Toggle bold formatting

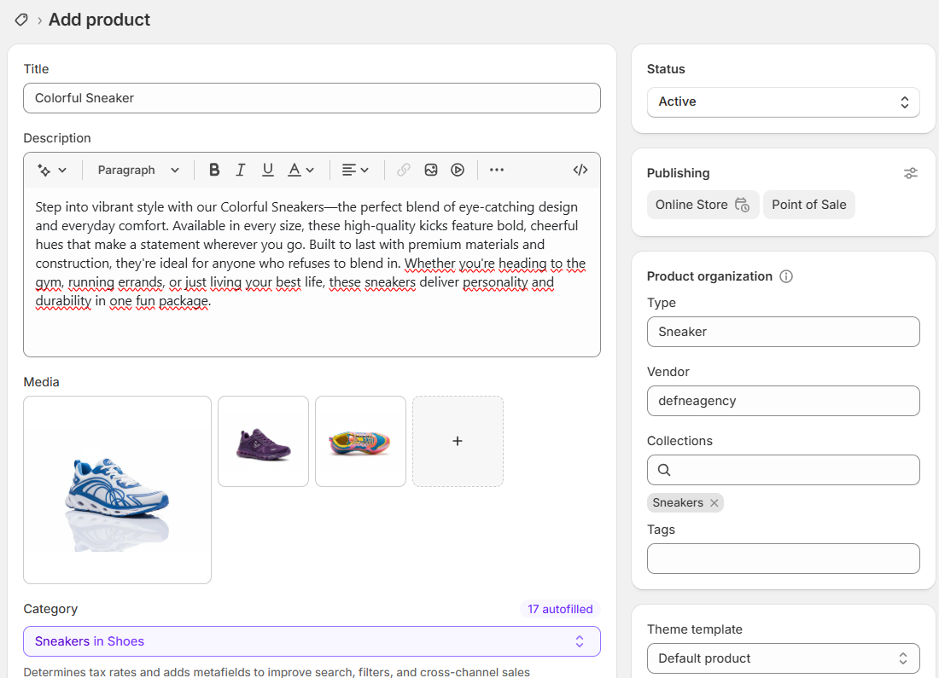tap(213, 170)
